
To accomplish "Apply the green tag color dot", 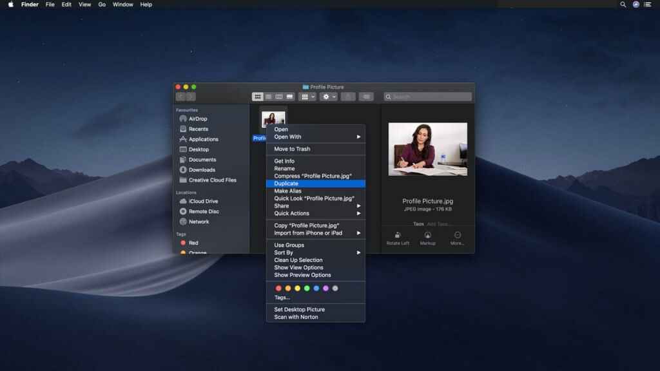I will click(307, 288).
